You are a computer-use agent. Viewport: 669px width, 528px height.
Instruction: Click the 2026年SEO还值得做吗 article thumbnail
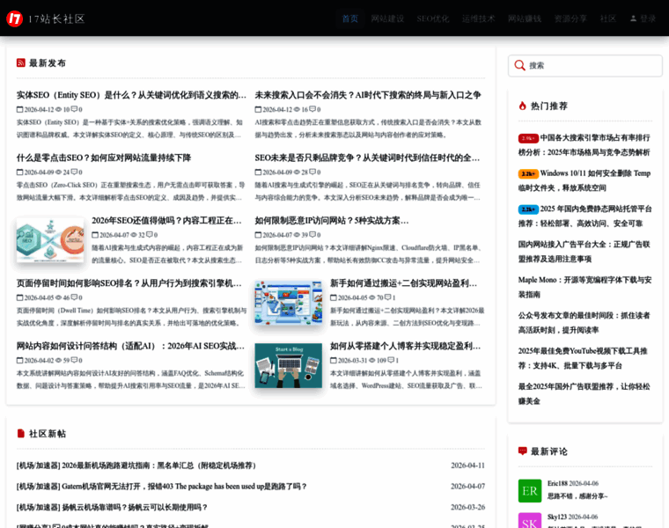(x=50, y=240)
